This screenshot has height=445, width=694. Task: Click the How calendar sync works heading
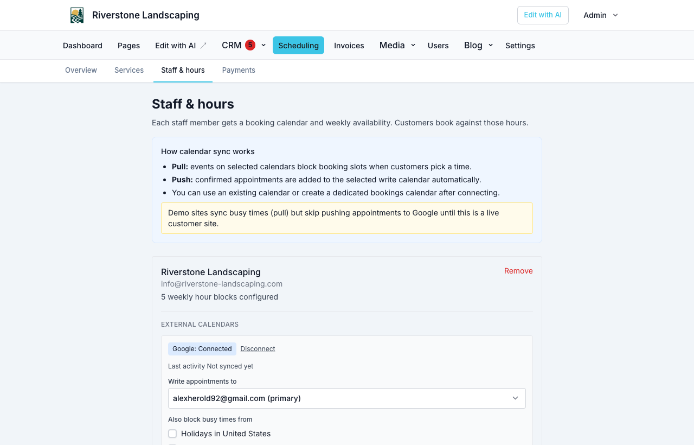click(x=208, y=151)
